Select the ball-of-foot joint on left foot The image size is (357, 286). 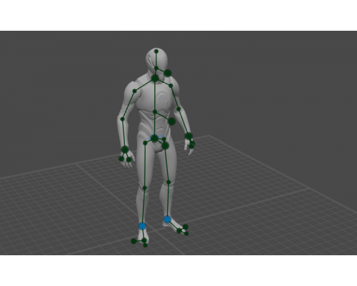[x=179, y=230]
